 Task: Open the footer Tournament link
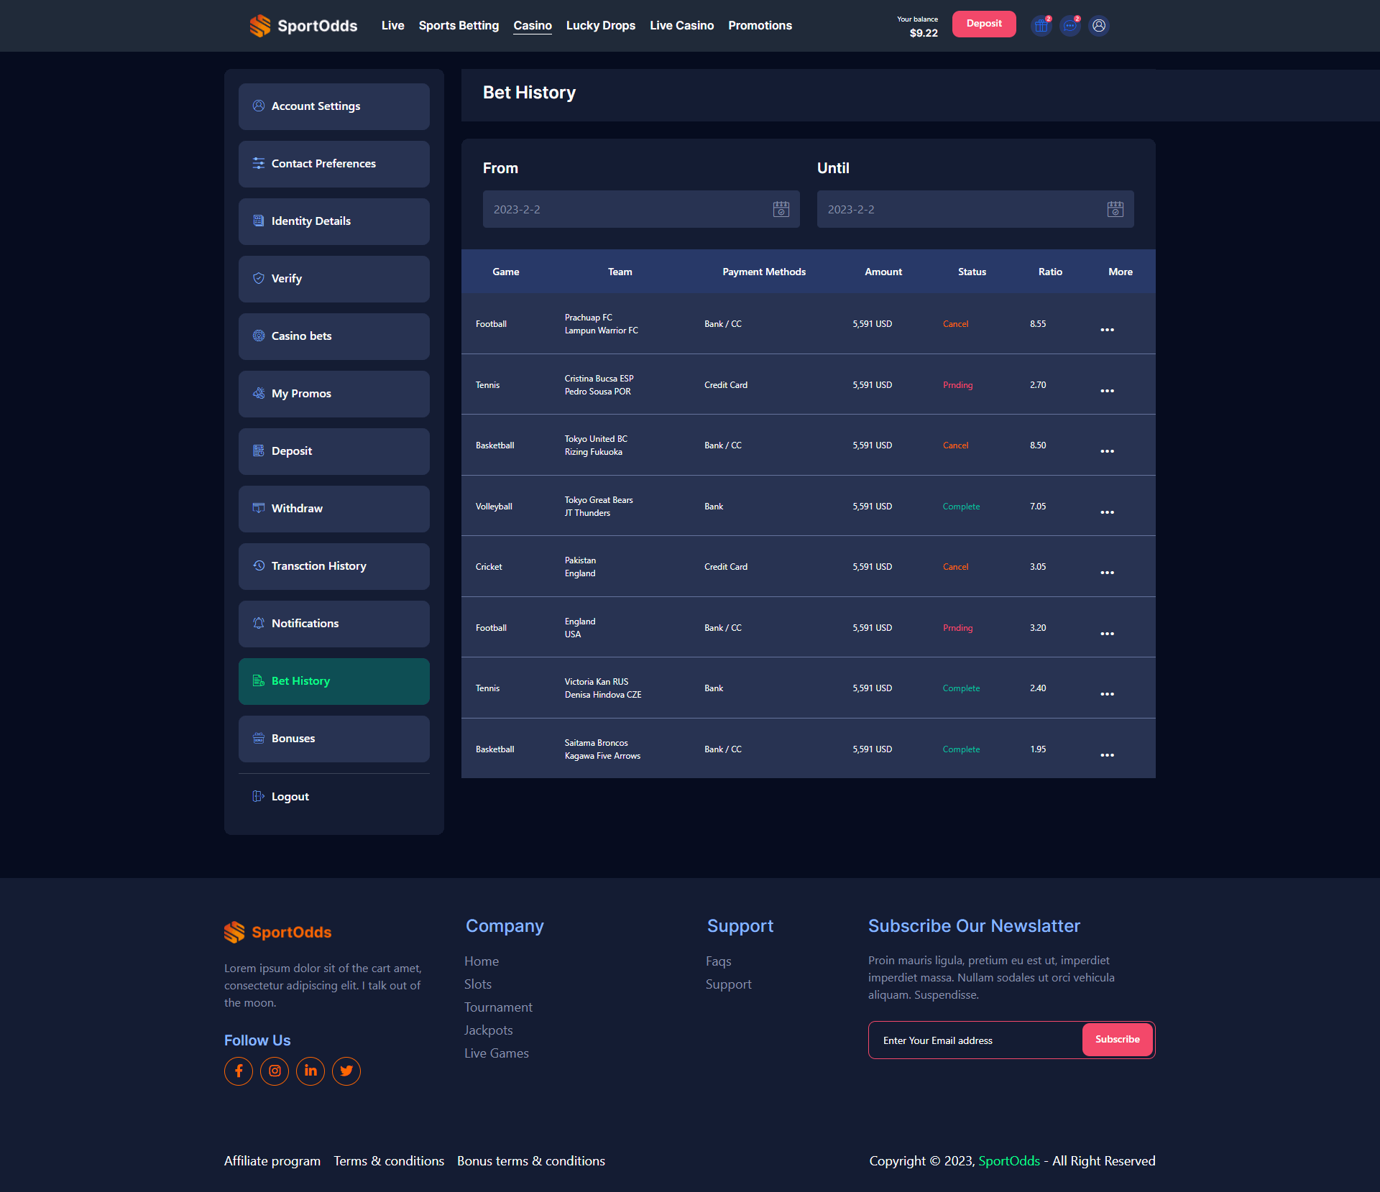pyautogui.click(x=498, y=1007)
